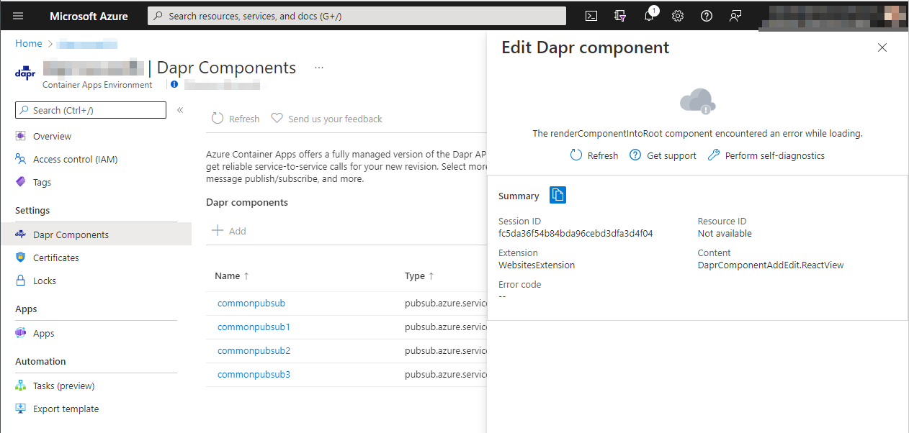Open the notifications bell
Screen dimensions: 909x433
[648, 16]
